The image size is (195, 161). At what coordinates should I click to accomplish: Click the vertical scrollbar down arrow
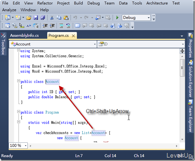point(182,139)
